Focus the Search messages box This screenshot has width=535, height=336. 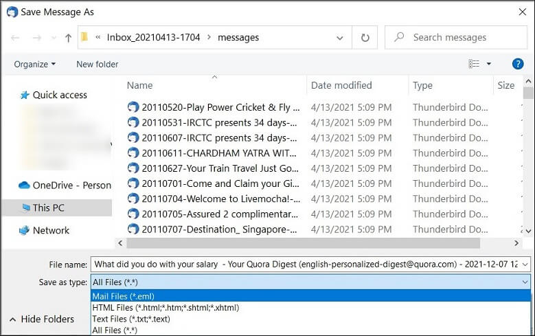[456, 37]
